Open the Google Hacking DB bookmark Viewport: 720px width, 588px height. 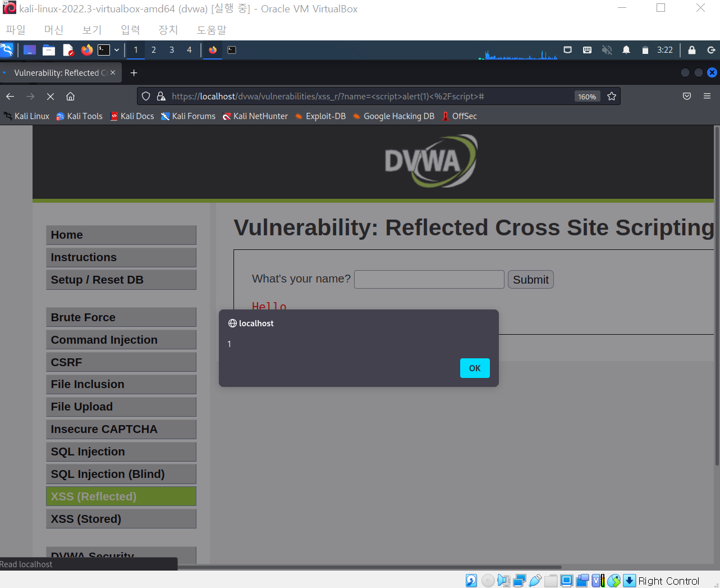coord(393,116)
